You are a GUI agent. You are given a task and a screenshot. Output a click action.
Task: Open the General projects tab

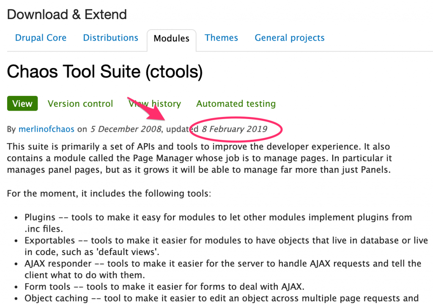pyautogui.click(x=289, y=38)
